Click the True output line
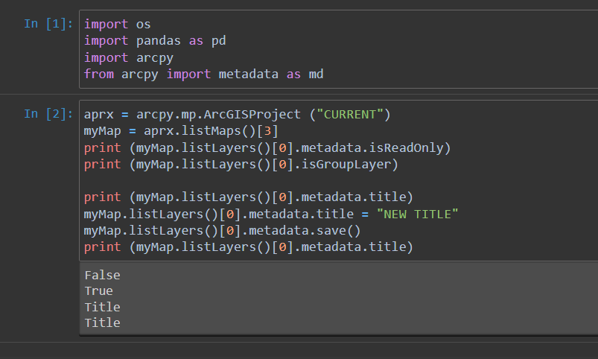Image resolution: width=598 pixels, height=359 pixels. click(x=98, y=290)
